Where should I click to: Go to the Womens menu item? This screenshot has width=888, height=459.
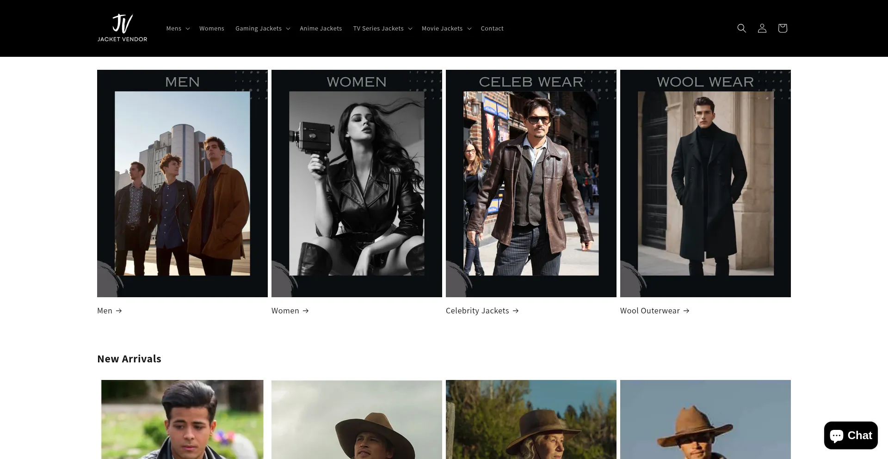point(212,29)
